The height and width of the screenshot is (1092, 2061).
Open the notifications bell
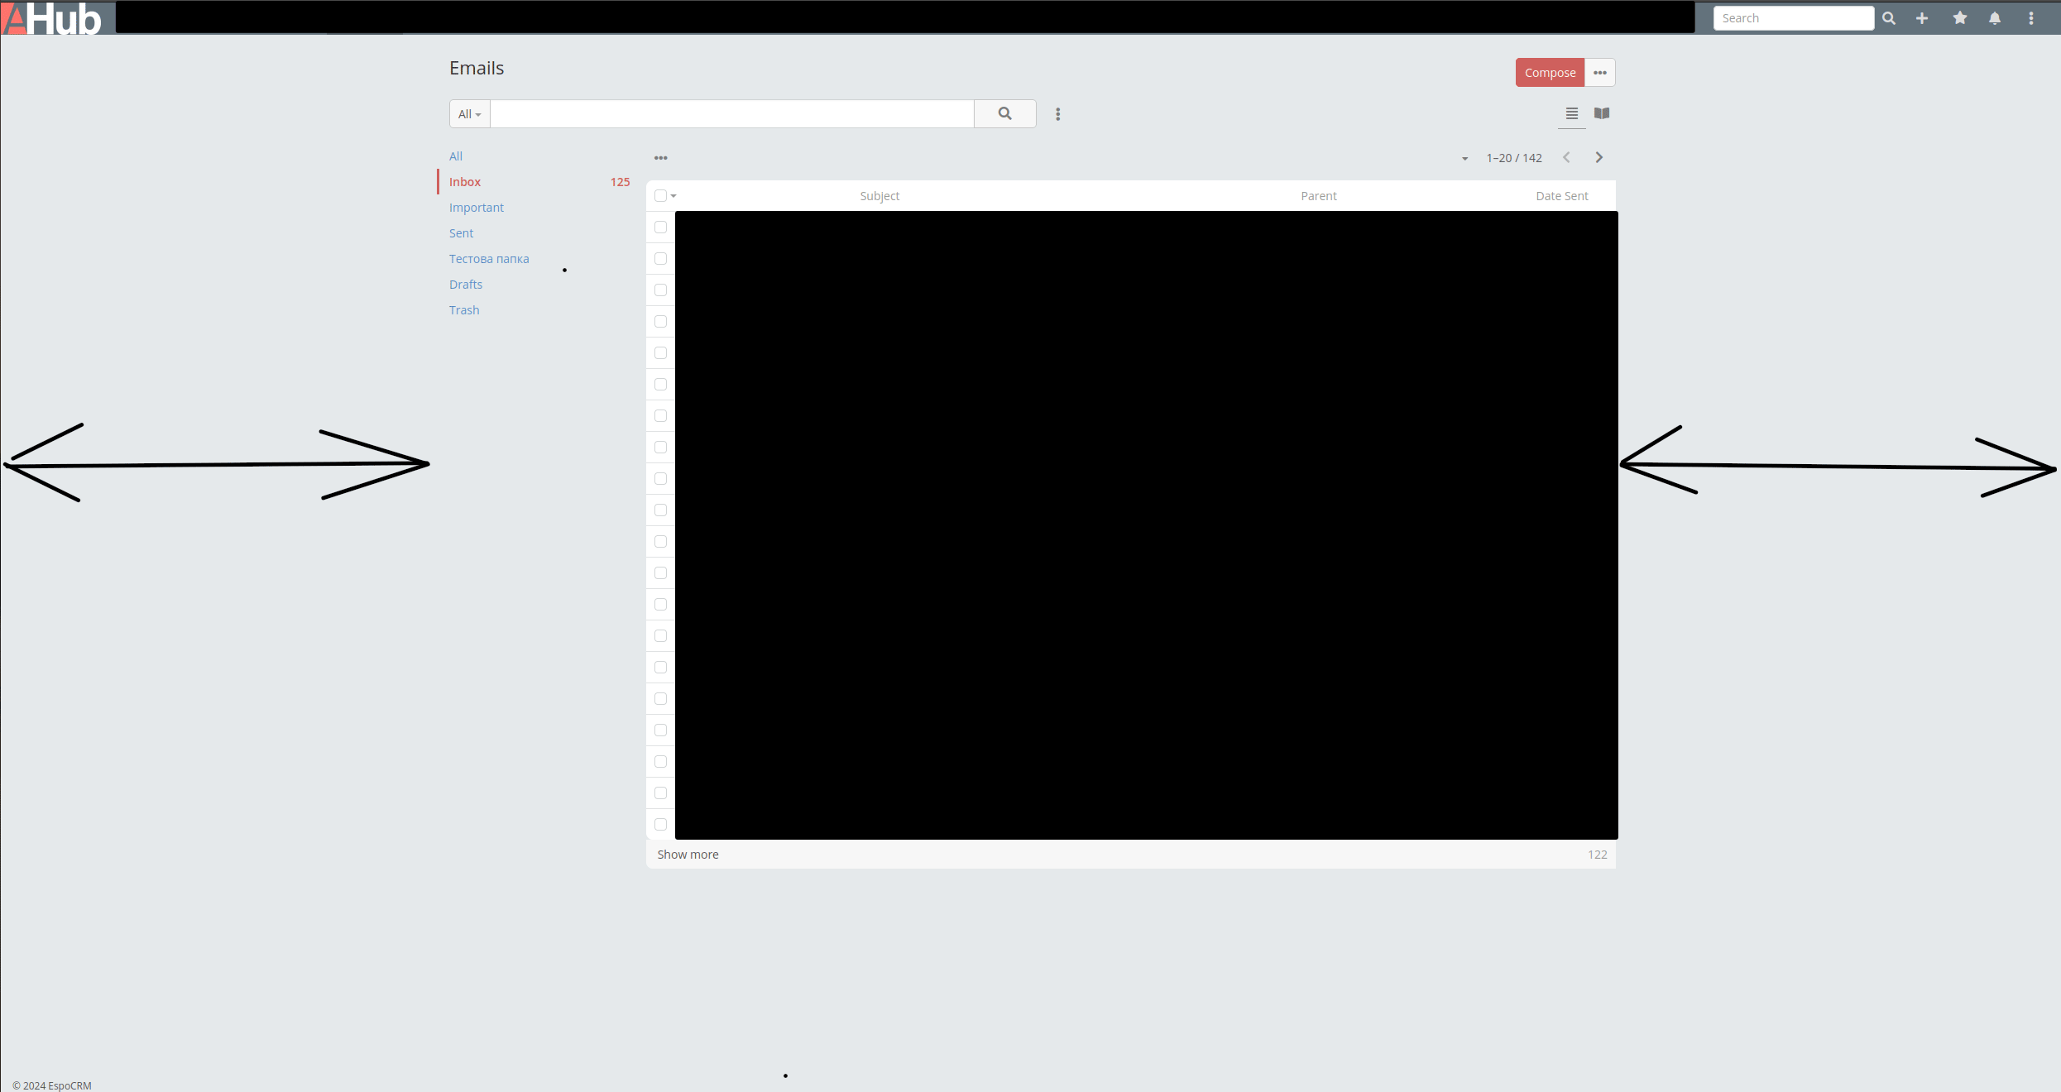coord(1995,18)
